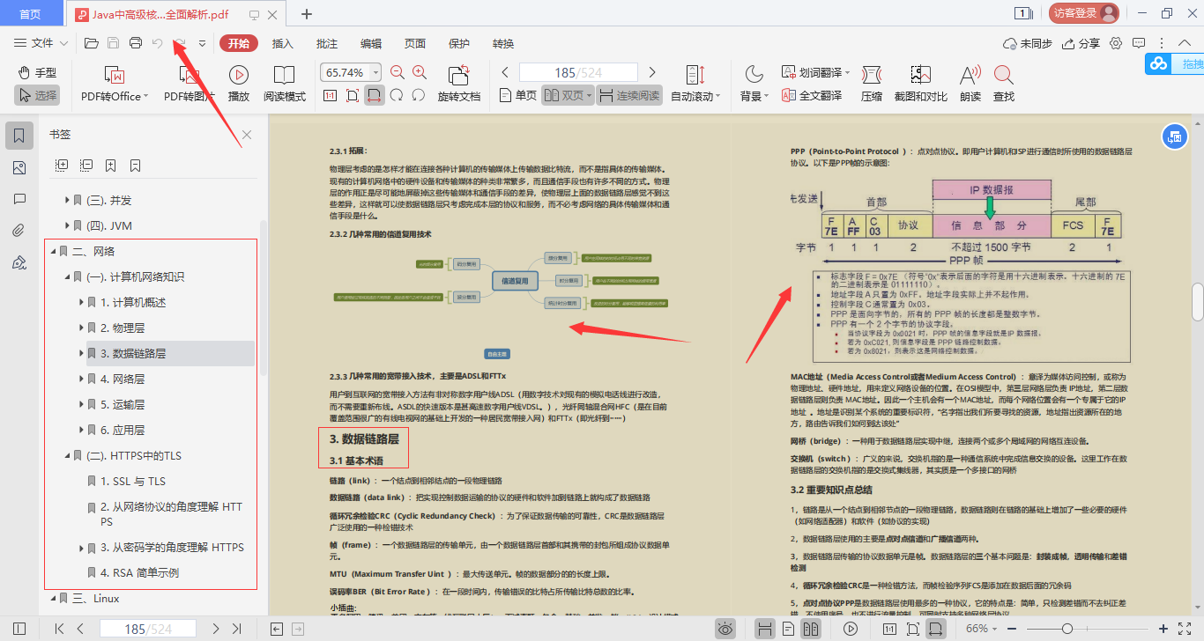This screenshot has width=1204, height=641.
Task: Open the signature panel in left sidebar
Action: [x=20, y=262]
